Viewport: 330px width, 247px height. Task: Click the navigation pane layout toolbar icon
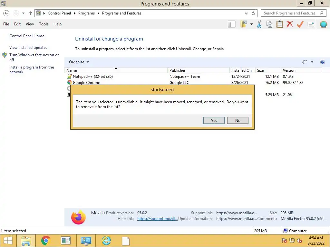click(x=231, y=24)
